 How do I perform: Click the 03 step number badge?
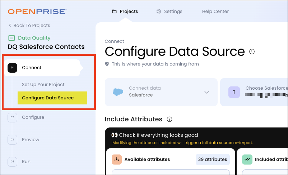pyautogui.click(x=12, y=140)
